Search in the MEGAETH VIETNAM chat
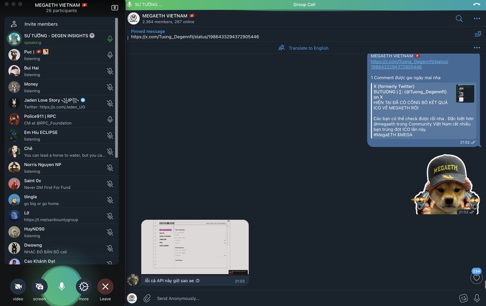Viewport: 486px width, 306px height. pyautogui.click(x=459, y=18)
